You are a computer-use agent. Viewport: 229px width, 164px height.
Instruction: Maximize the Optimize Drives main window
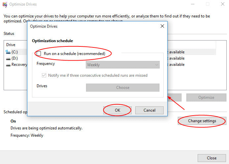point(208,4)
